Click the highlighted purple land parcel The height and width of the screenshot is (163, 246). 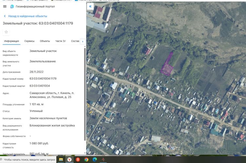tap(167, 65)
